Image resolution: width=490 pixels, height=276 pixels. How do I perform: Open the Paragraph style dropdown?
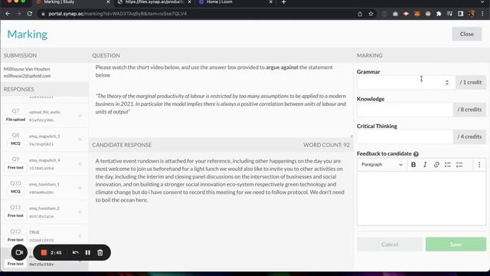381,165
